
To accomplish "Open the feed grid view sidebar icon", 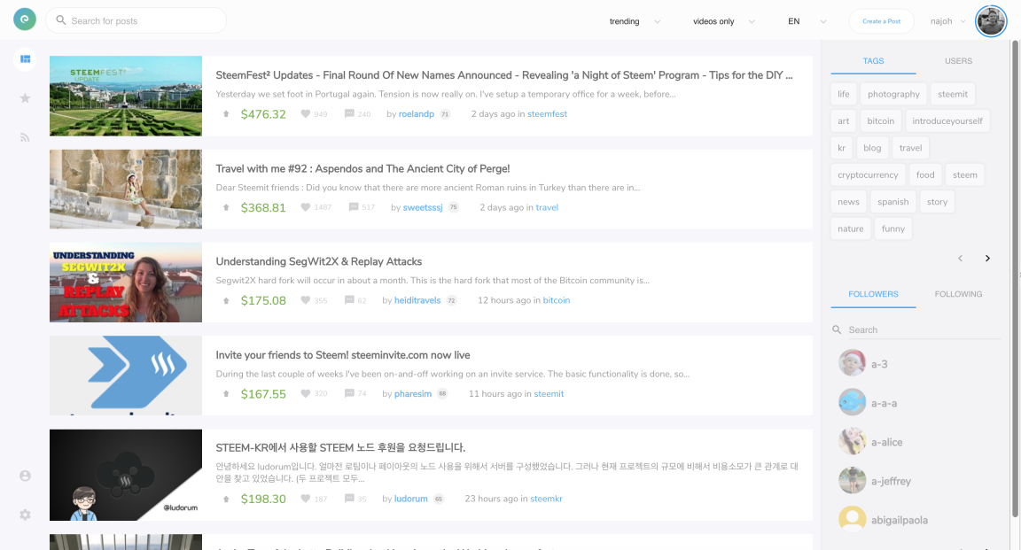I will point(25,59).
